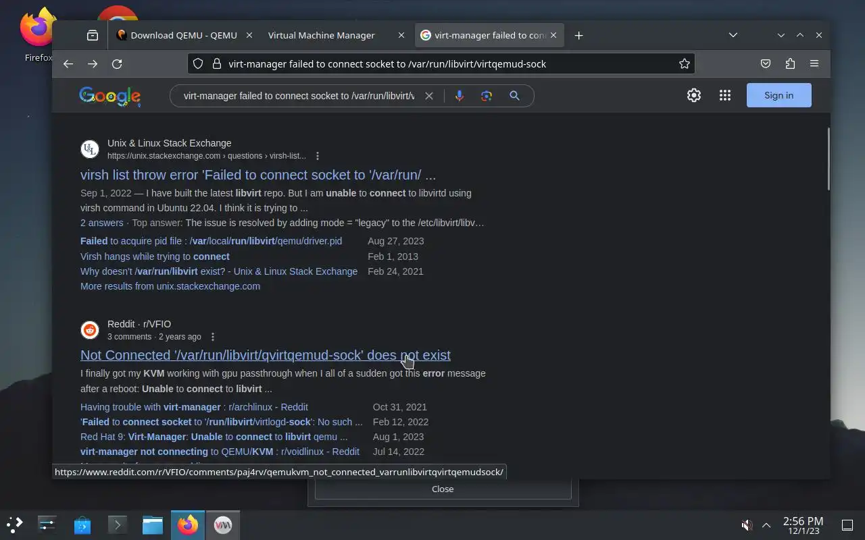
Task: Open the virsh list throw error result
Action: pos(258,175)
